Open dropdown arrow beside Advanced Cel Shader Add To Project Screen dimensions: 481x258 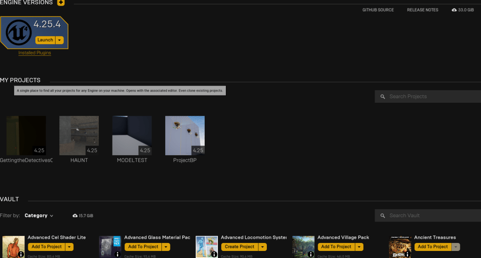click(x=70, y=247)
